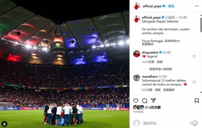Reply to diogodalot's comment
202x128 pixels.
[x=160, y=62]
